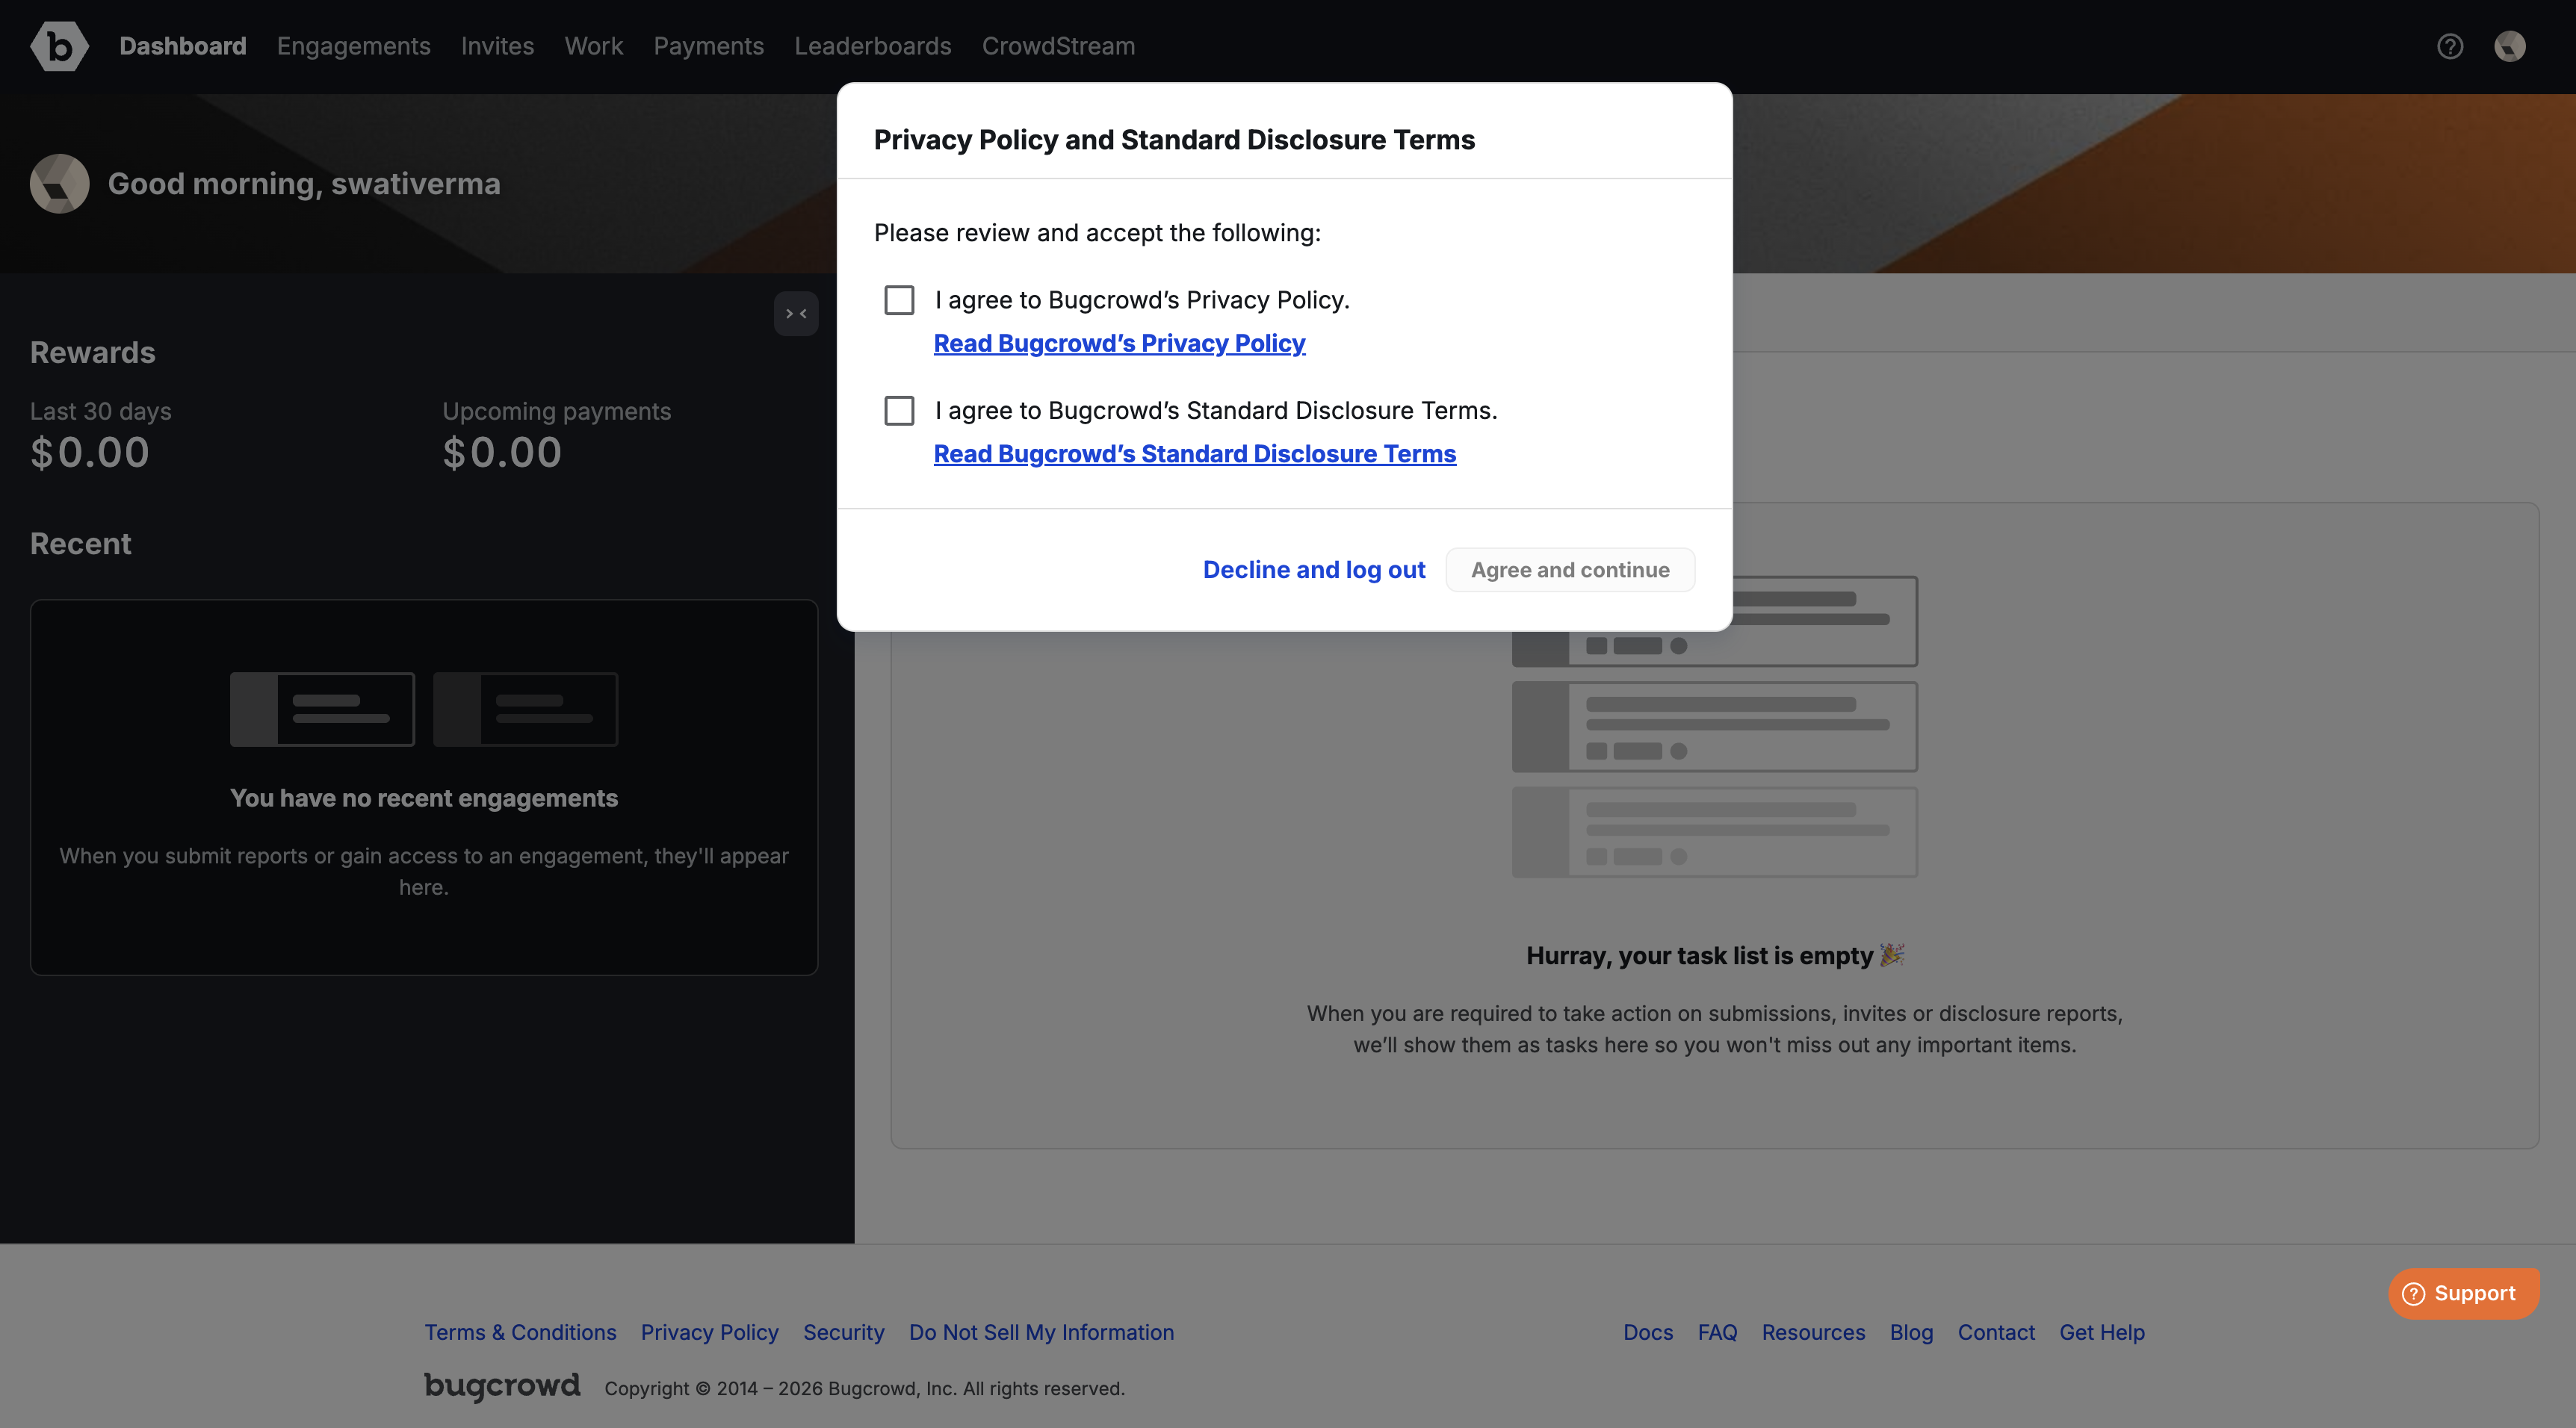Viewport: 2576px width, 1428px height.
Task: Check the Privacy Policy agreement box
Action: coord(899,300)
